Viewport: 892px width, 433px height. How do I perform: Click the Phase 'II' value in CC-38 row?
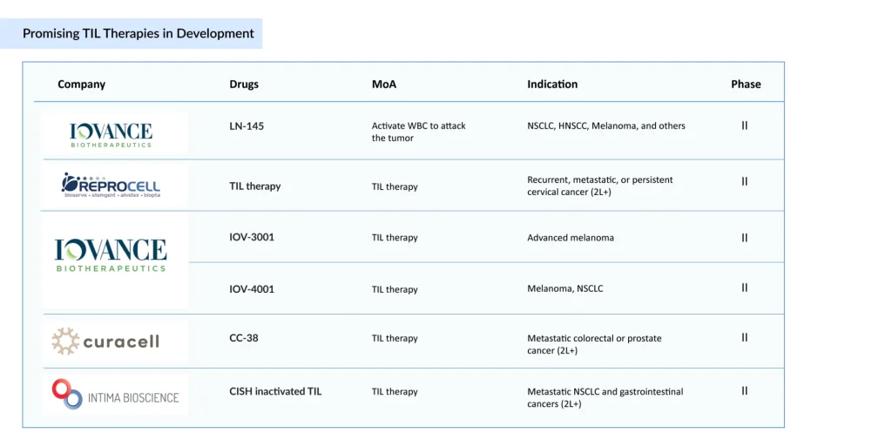click(745, 337)
